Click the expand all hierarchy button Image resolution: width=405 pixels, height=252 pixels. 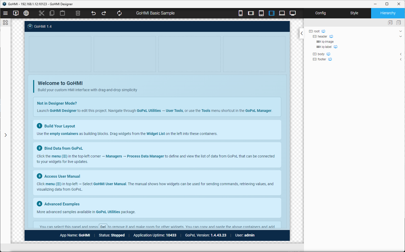click(x=390, y=23)
